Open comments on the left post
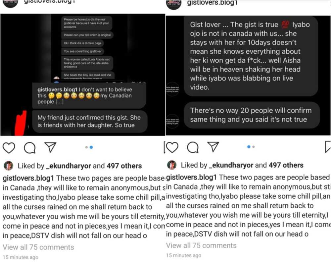 pyautogui.click(x=30, y=147)
